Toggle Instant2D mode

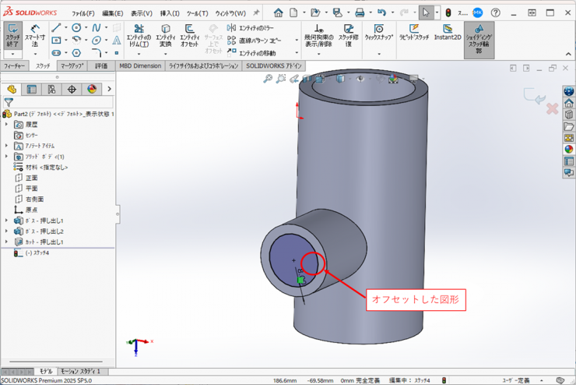coord(448,33)
